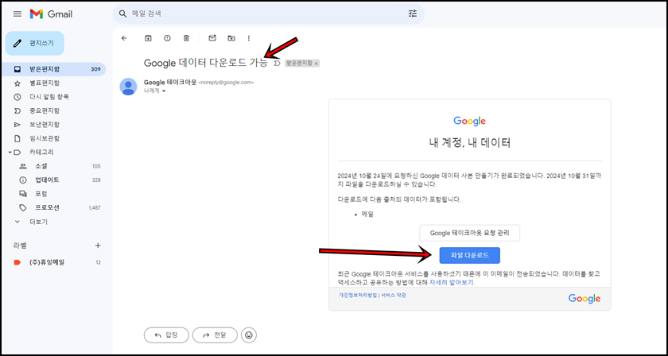Open 자세히 알아보기 link
The width and height of the screenshot is (668, 356).
click(452, 282)
